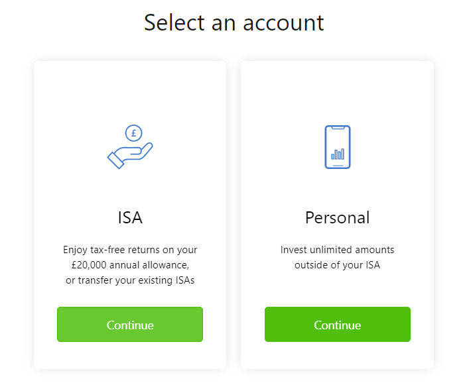Click the wrist cuff of the hand icon
The width and height of the screenshot is (473, 383).
pos(116,160)
